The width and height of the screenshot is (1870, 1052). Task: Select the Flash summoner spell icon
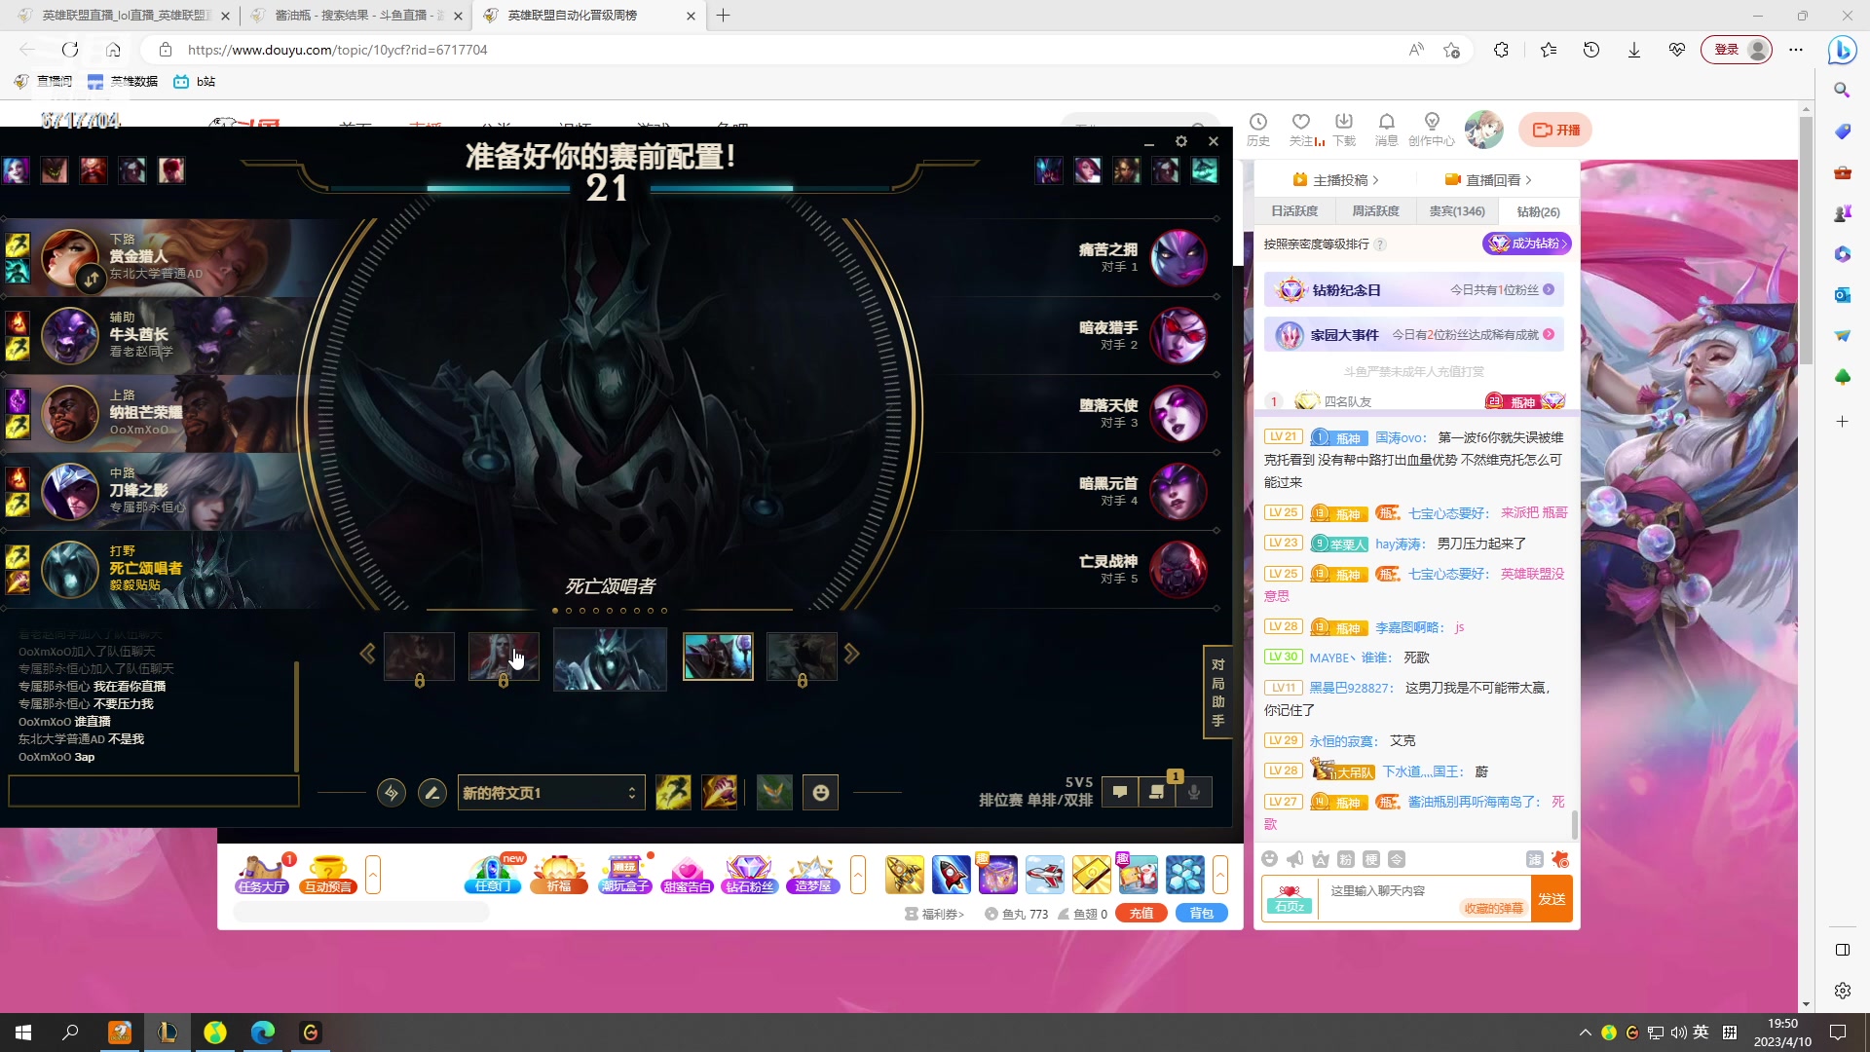pos(673,793)
